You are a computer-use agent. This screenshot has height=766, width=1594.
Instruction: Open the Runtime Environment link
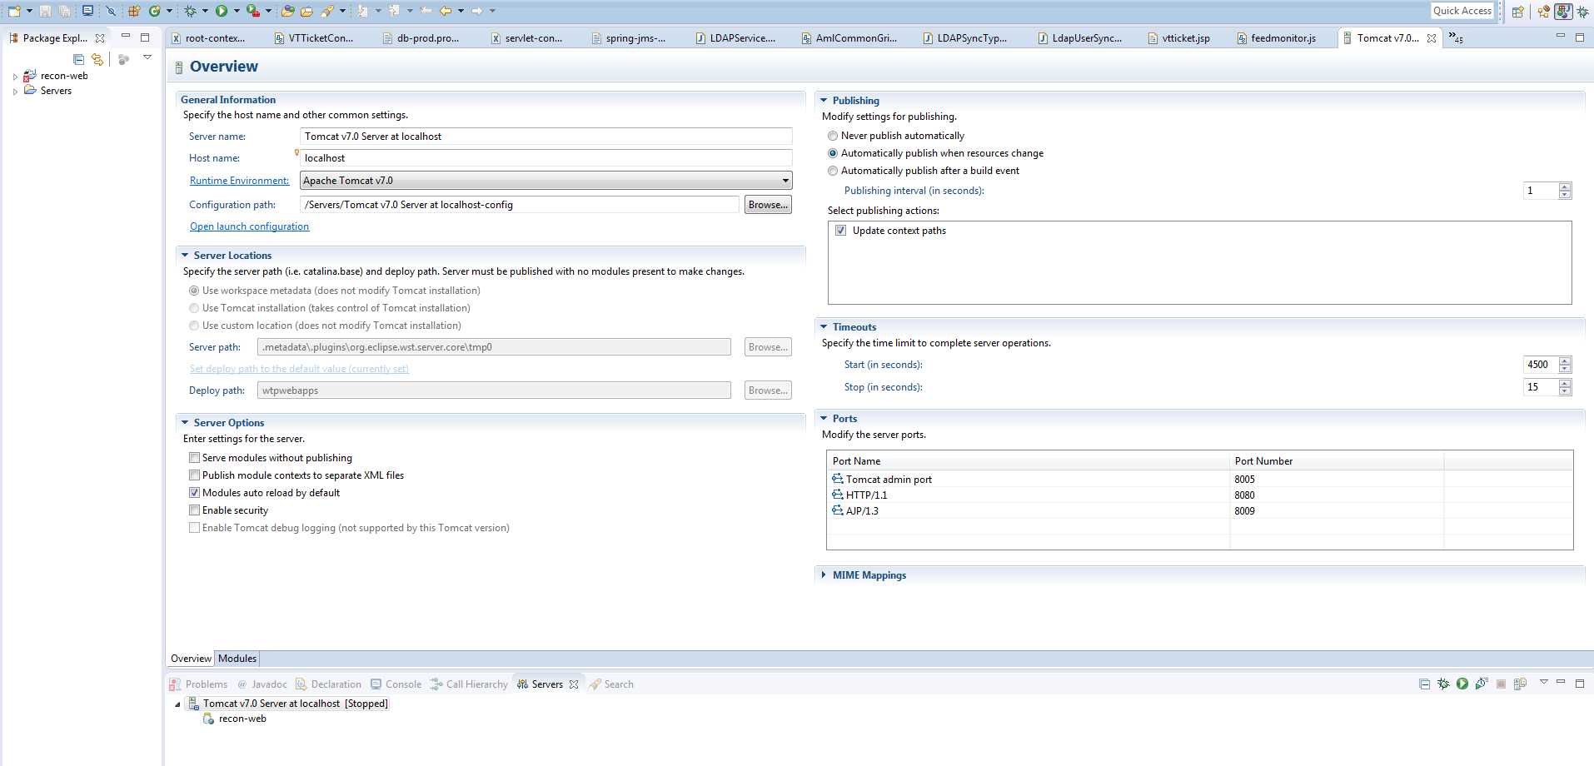point(239,181)
